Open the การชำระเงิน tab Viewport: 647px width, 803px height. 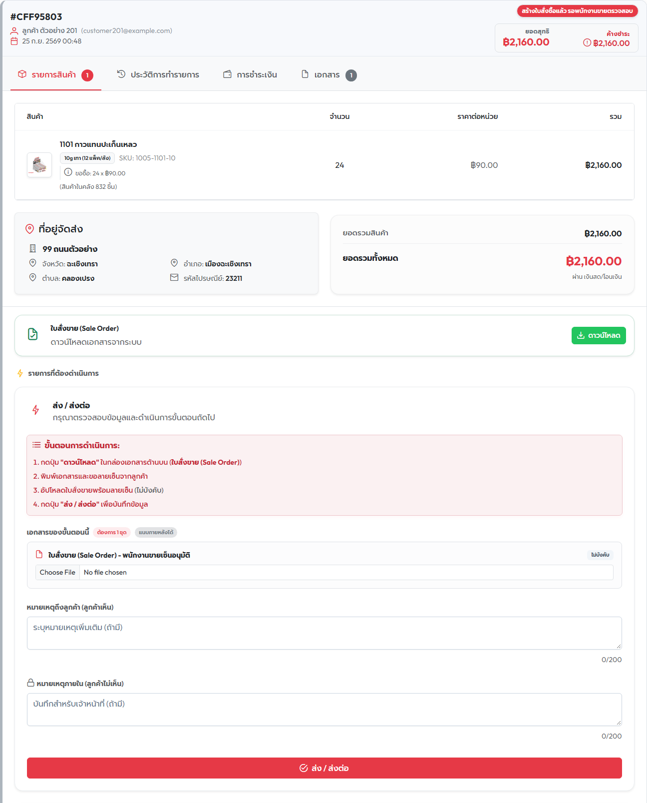[250, 75]
